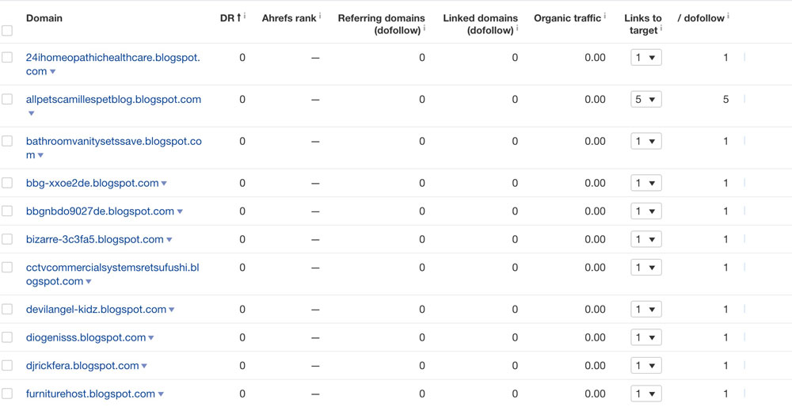This screenshot has width=792, height=407.
Task: Select checkbox for djrickfera.blogspot.com row
Action: (x=7, y=366)
